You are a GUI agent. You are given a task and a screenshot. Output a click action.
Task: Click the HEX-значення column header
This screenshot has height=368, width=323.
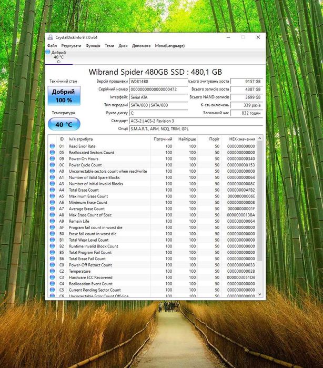(239, 139)
